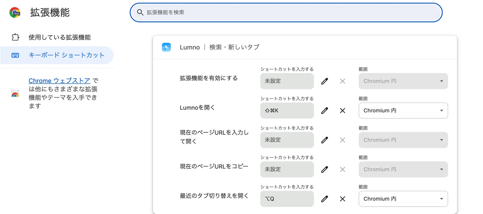Open scope dropdown for 現在のページURLをコピー
The width and height of the screenshot is (483, 214).
pyautogui.click(x=403, y=170)
